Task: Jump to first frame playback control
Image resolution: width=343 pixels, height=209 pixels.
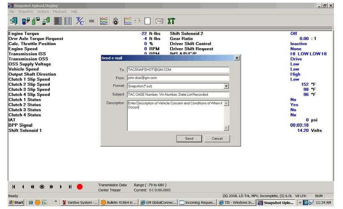Action: pos(14,187)
